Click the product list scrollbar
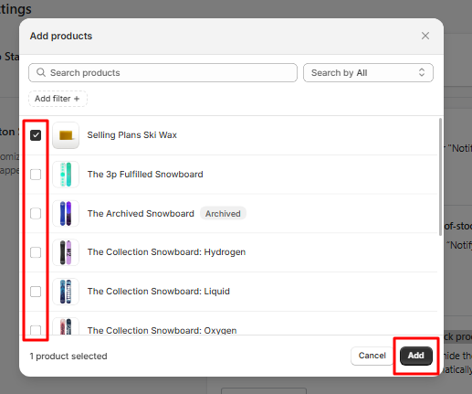Image resolution: width=472 pixels, height=394 pixels. [440, 176]
